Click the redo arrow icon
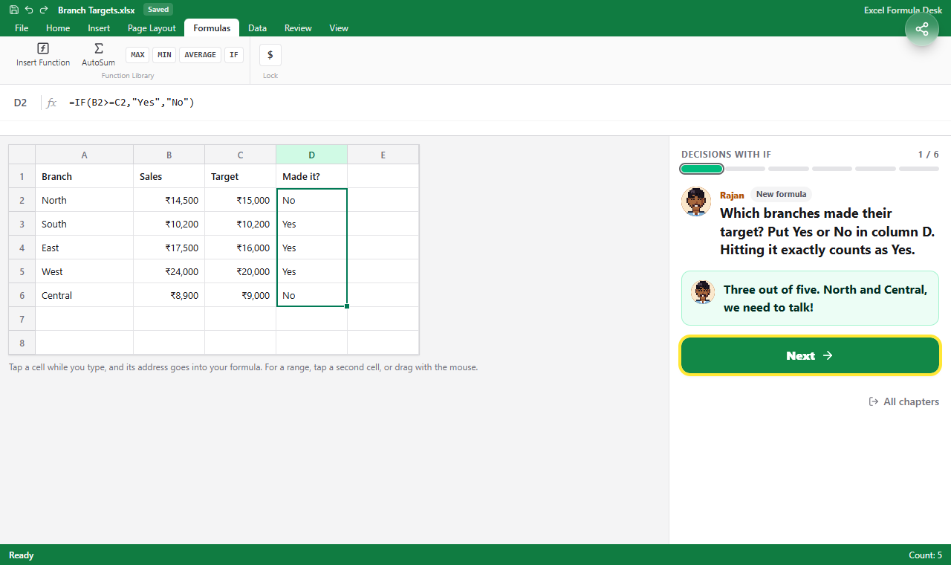The height and width of the screenshot is (565, 951). [44, 10]
